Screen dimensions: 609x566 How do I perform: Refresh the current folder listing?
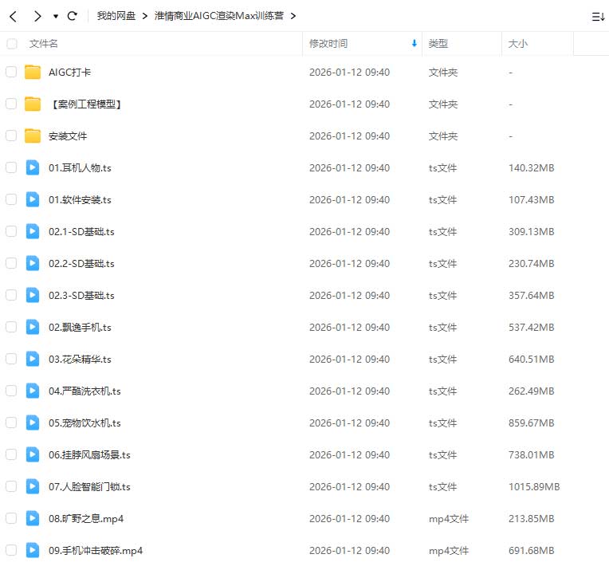(x=73, y=16)
